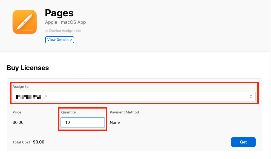Expand the location selector under Assign to
Image resolution: width=271 pixels, height=159 pixels.
pyautogui.click(x=134, y=97)
